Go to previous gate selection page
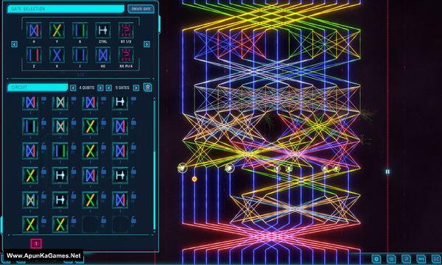Screen dimensions: 442x265 [x=15, y=44]
